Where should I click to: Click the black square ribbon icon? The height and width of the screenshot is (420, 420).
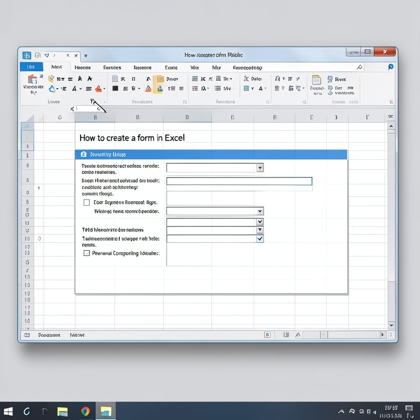click(115, 89)
